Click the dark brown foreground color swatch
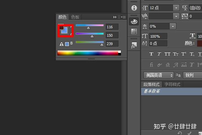 [62, 28]
